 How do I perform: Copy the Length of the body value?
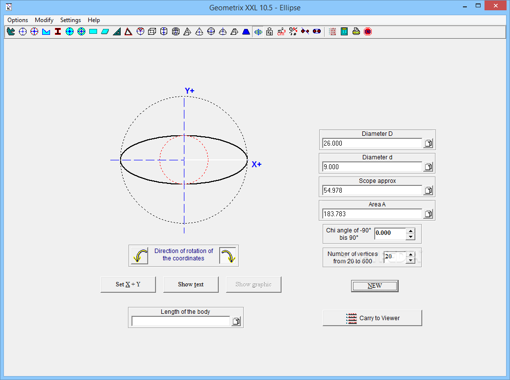tap(236, 321)
